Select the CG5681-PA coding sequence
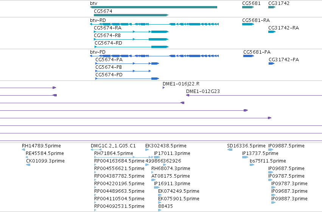 [x=249, y=56]
